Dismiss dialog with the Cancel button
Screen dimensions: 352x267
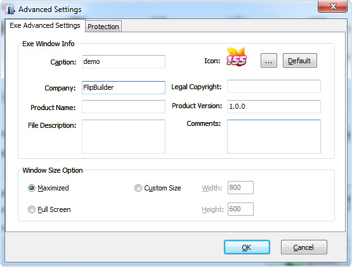(x=304, y=247)
